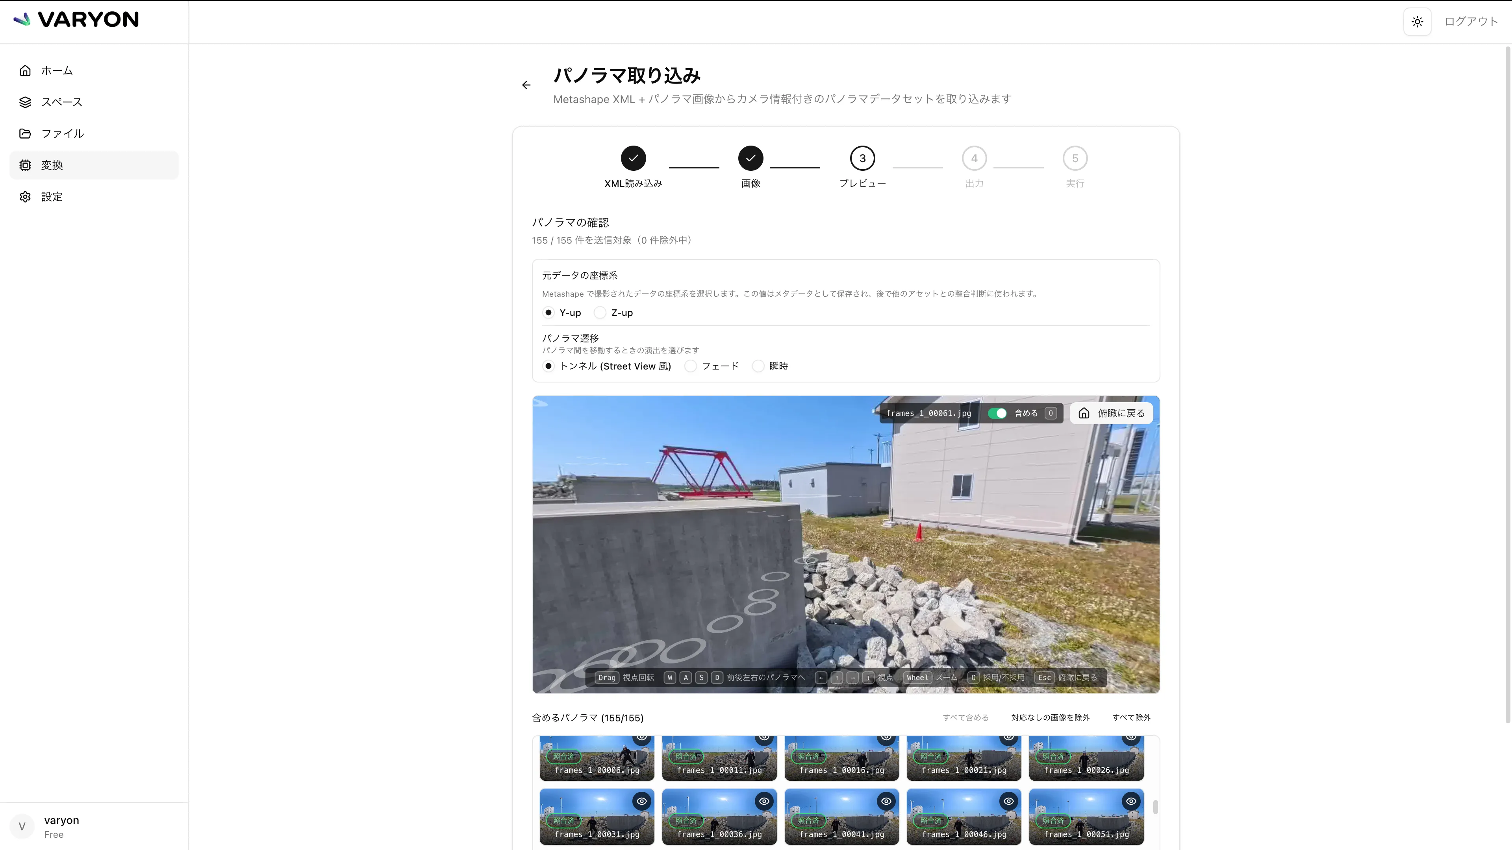Go to the XML読み込み completed step circle
This screenshot has width=1512, height=850.
coord(633,158)
